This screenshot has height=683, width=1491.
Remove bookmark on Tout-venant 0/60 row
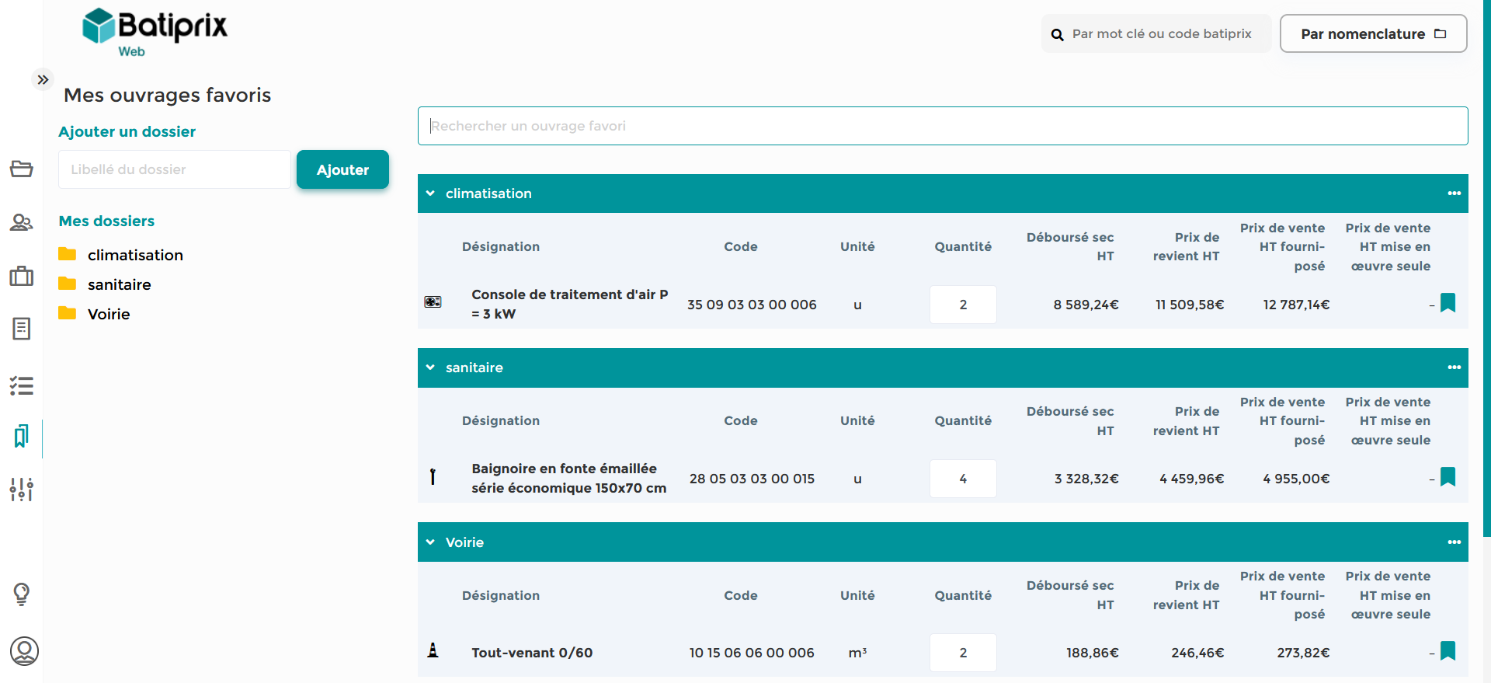[x=1448, y=651]
